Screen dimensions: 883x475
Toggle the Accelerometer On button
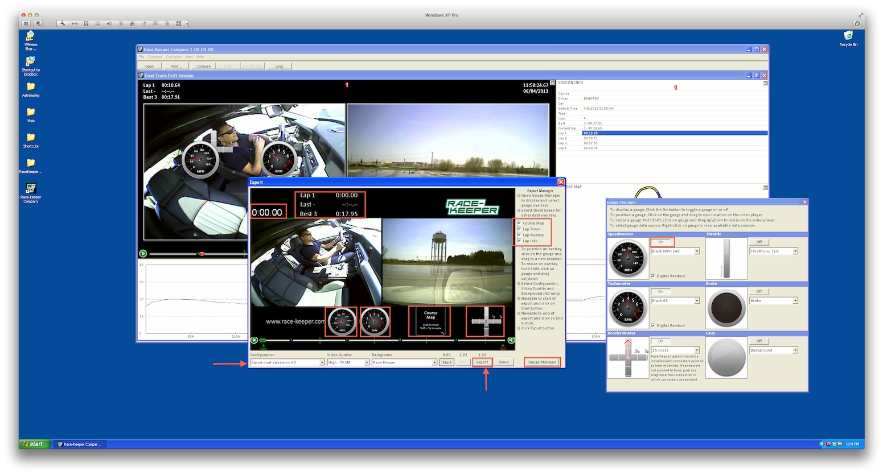point(662,341)
